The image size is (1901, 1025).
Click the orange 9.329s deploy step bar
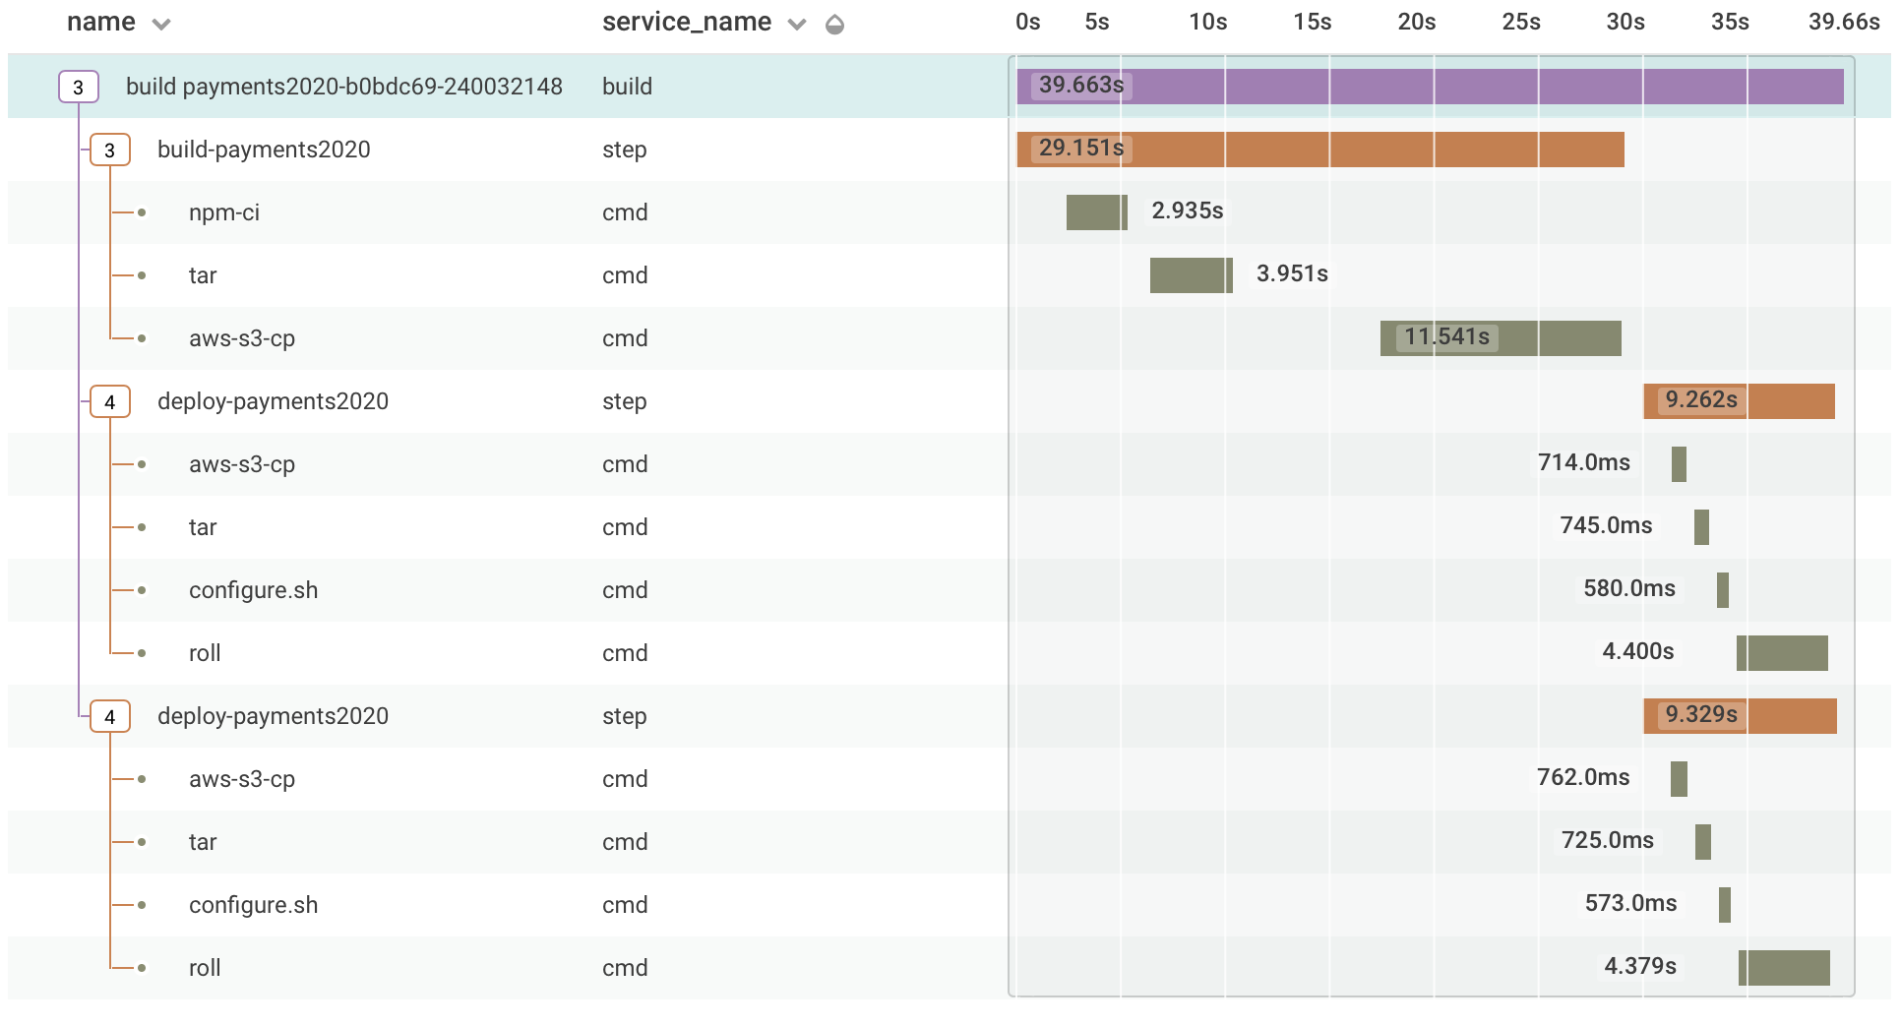(1740, 716)
